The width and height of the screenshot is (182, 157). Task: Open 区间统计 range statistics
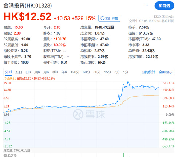(148, 72)
